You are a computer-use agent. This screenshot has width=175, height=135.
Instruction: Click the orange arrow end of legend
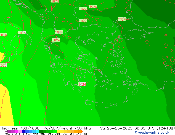[x=82, y=131]
